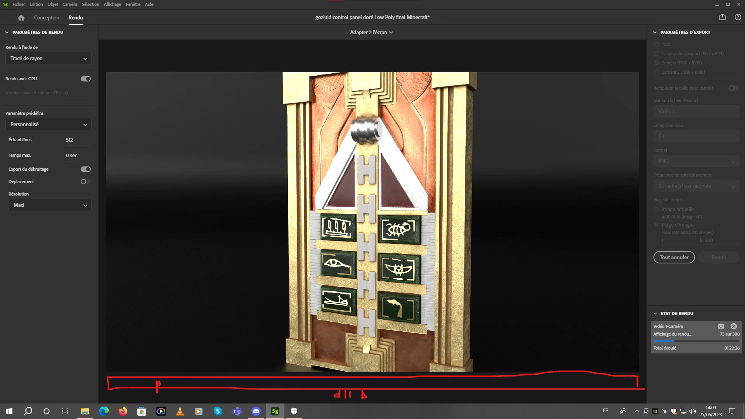Open the help question mark icon
The width and height of the screenshot is (745, 419).
(x=738, y=17)
